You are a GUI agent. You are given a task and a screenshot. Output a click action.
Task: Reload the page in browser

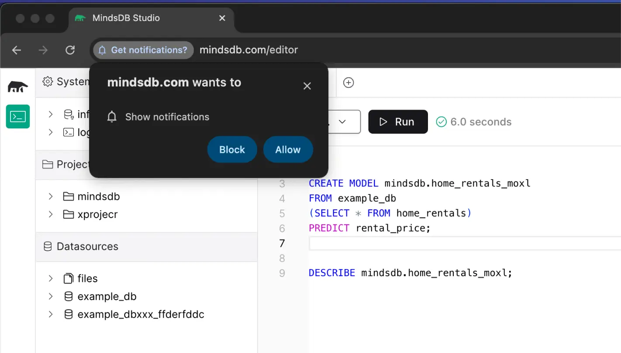pos(70,50)
